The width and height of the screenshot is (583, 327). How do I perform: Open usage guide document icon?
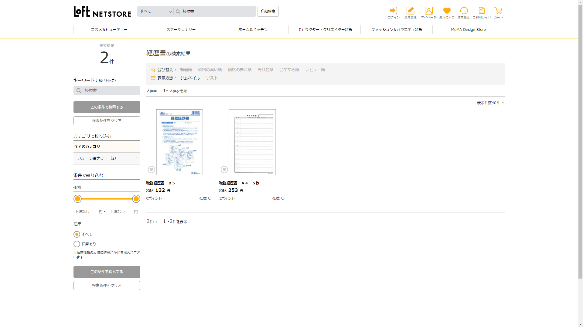click(482, 11)
